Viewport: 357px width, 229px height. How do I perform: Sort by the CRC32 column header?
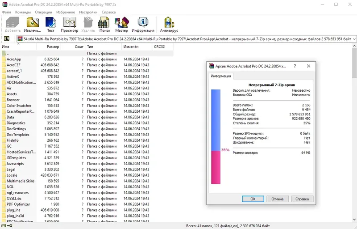click(x=162, y=47)
